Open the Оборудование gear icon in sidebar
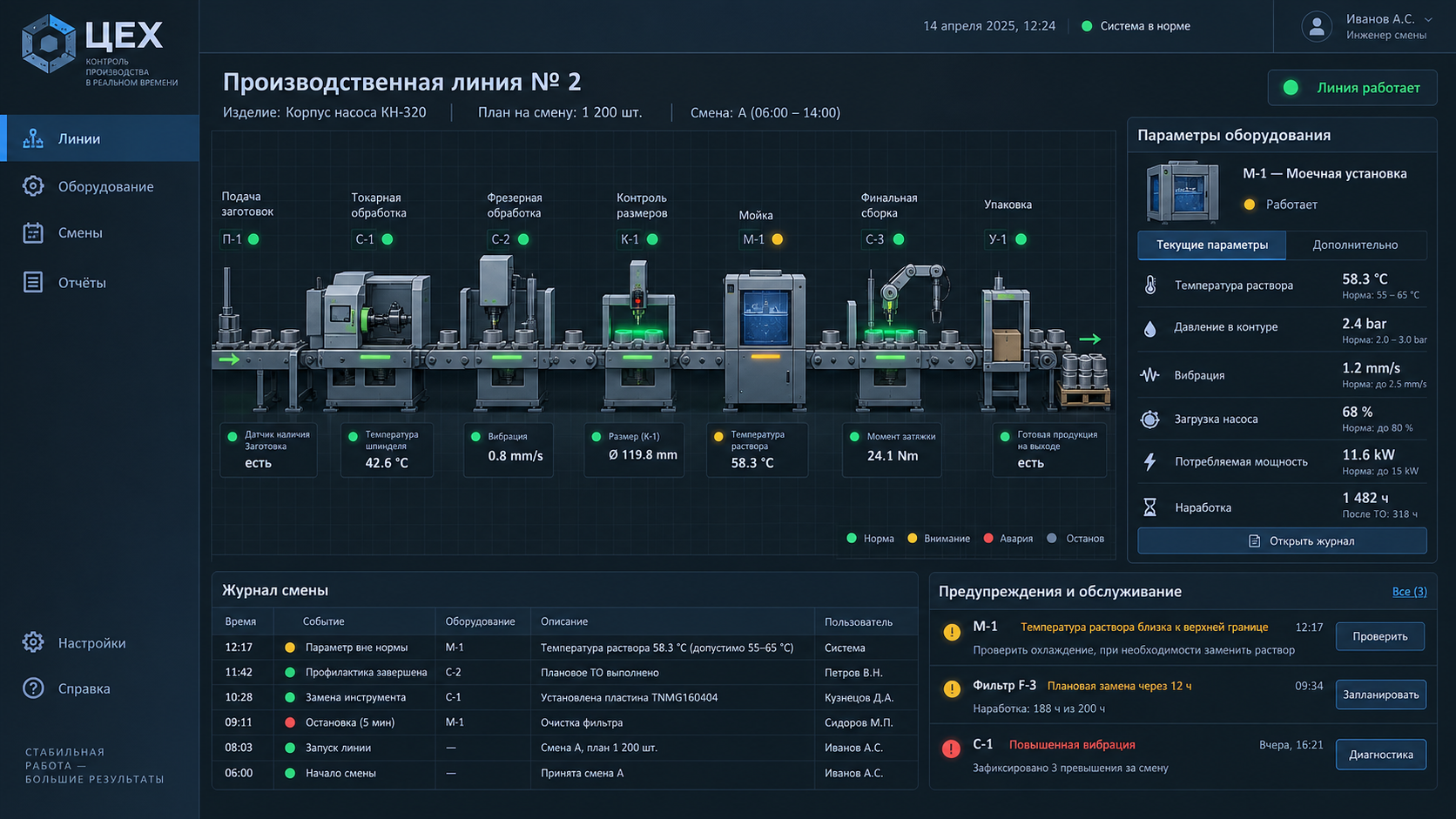This screenshot has height=819, width=1456. 33,186
